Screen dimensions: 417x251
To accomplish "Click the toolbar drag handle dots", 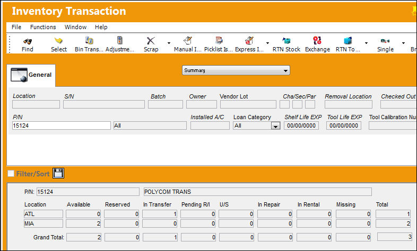I will coord(10,44).
